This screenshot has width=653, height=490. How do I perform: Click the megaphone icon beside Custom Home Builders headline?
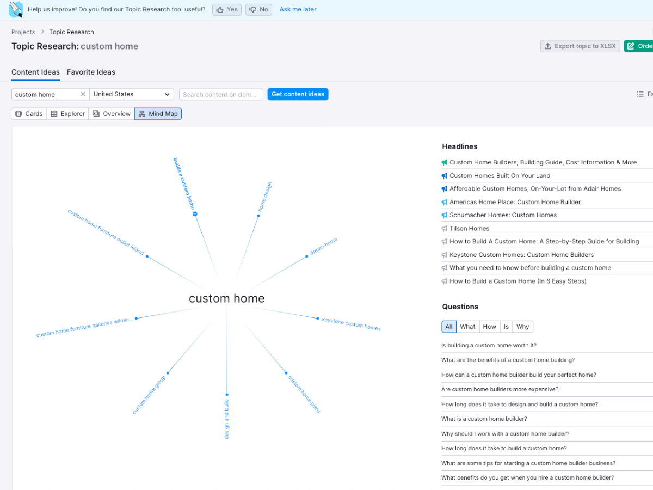(x=445, y=162)
